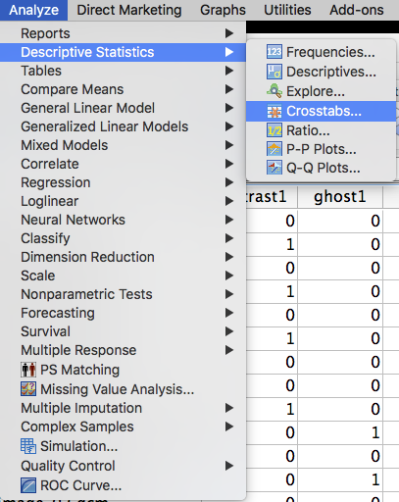This screenshot has height=502, width=399.
Task: Select ROC Curve... menu entry
Action: point(123,485)
